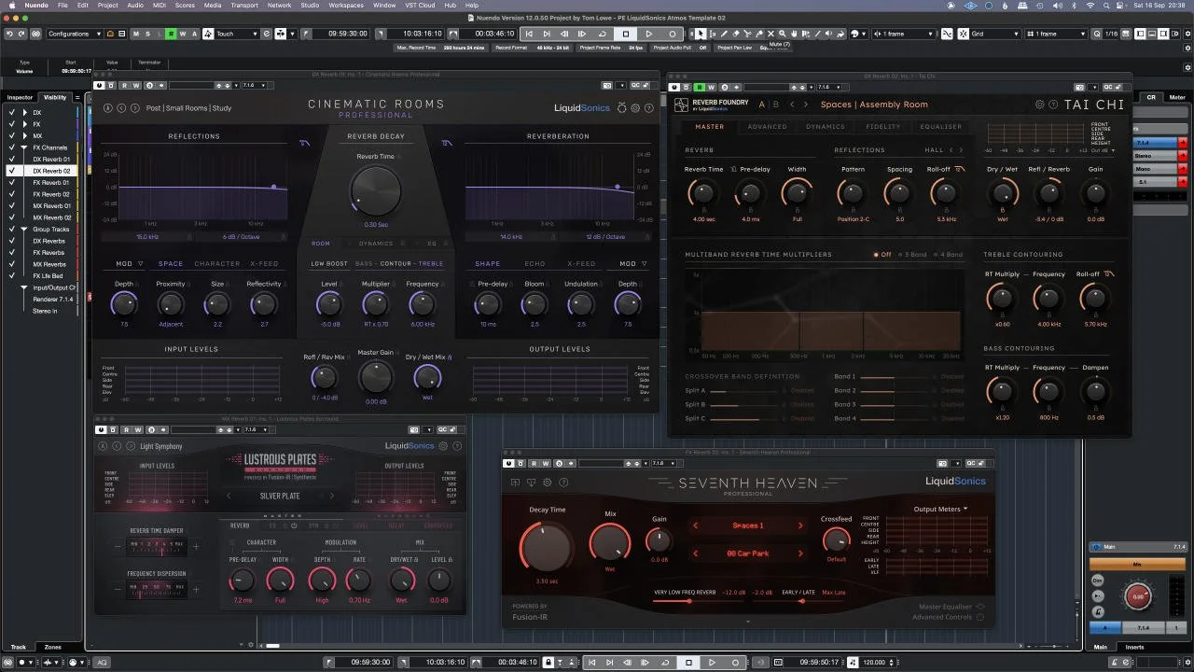Go to next Tai Chi preset arrow
This screenshot has width=1194, height=672.
[x=806, y=105]
